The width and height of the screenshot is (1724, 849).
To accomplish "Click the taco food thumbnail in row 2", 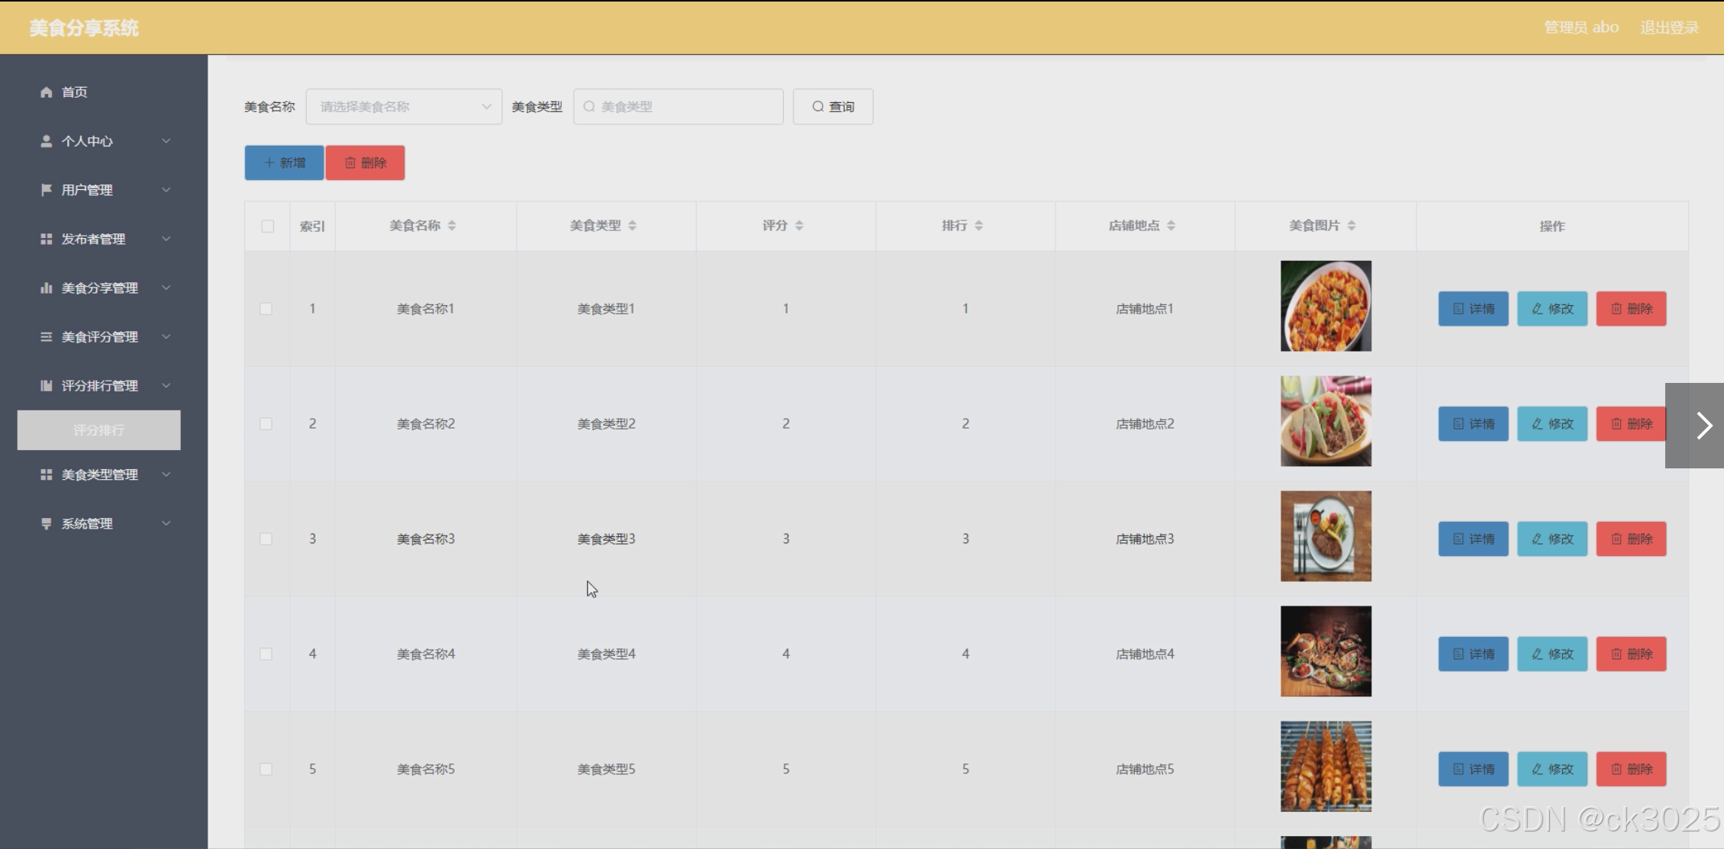I will pyautogui.click(x=1326, y=421).
